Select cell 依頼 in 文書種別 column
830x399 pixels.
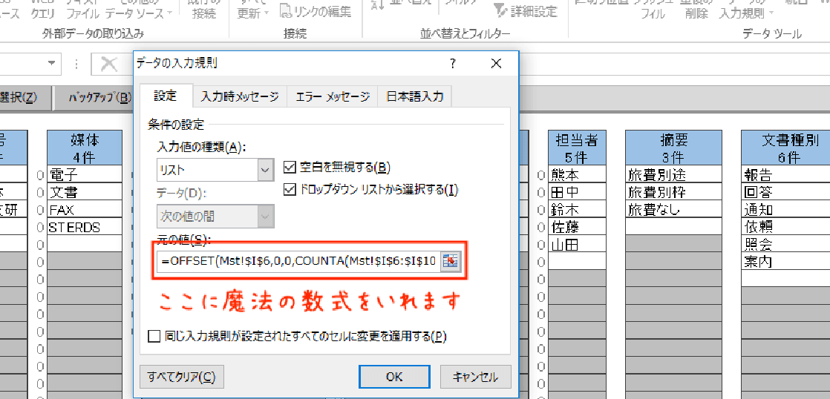coord(785,227)
